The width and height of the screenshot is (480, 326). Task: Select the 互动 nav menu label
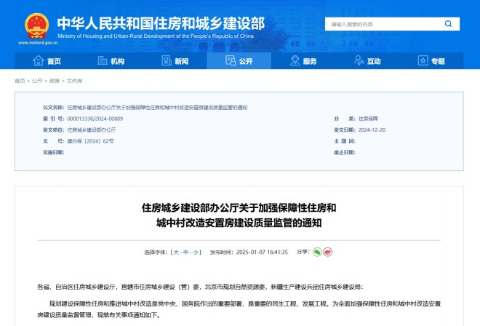click(374, 61)
